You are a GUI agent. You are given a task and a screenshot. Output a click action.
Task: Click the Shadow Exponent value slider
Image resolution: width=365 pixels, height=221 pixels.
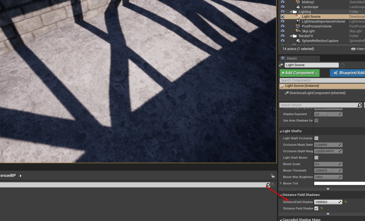328,114
